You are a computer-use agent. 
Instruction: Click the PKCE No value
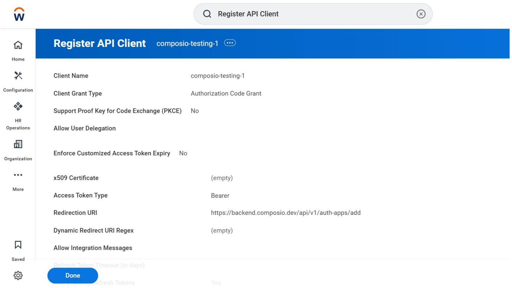[x=195, y=111]
